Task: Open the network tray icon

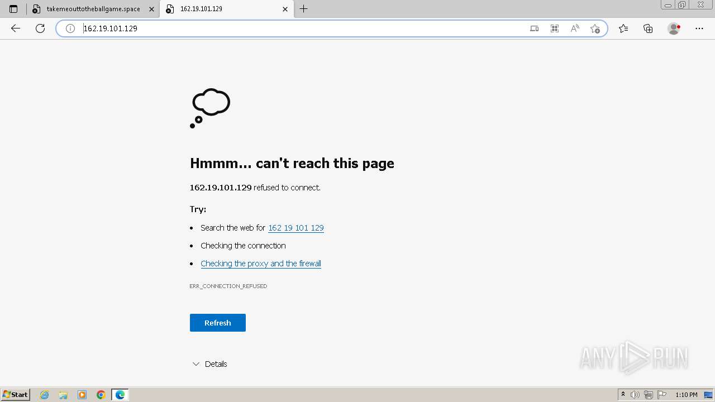Action: [x=649, y=395]
